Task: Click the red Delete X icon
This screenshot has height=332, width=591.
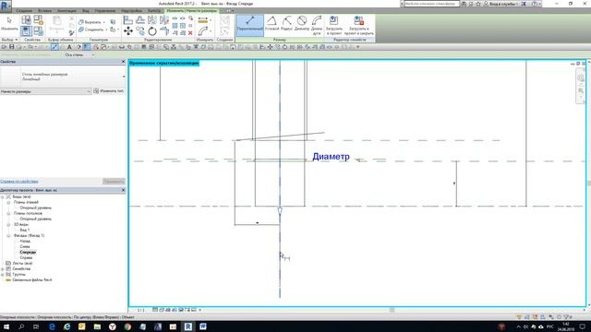Action: pyautogui.click(x=190, y=33)
